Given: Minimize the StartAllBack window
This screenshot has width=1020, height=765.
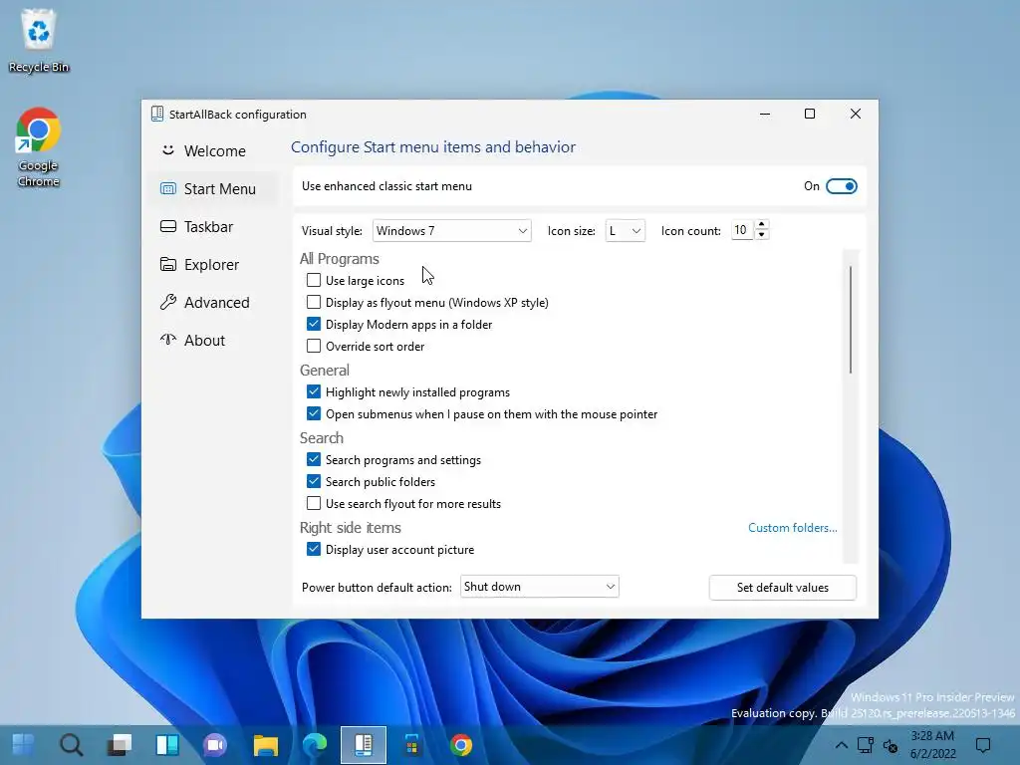Looking at the screenshot, I should point(765,114).
